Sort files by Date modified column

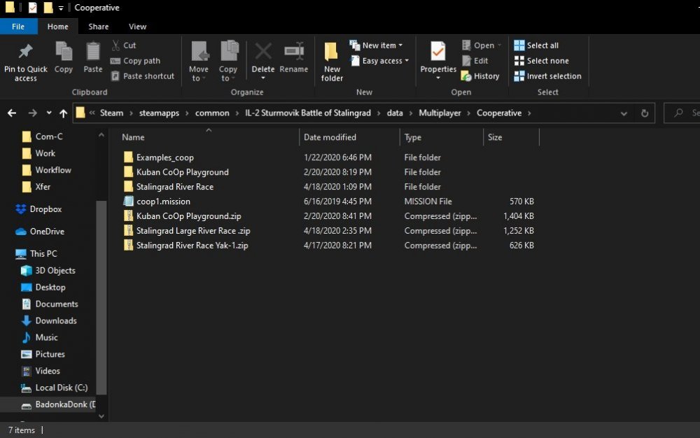[330, 137]
